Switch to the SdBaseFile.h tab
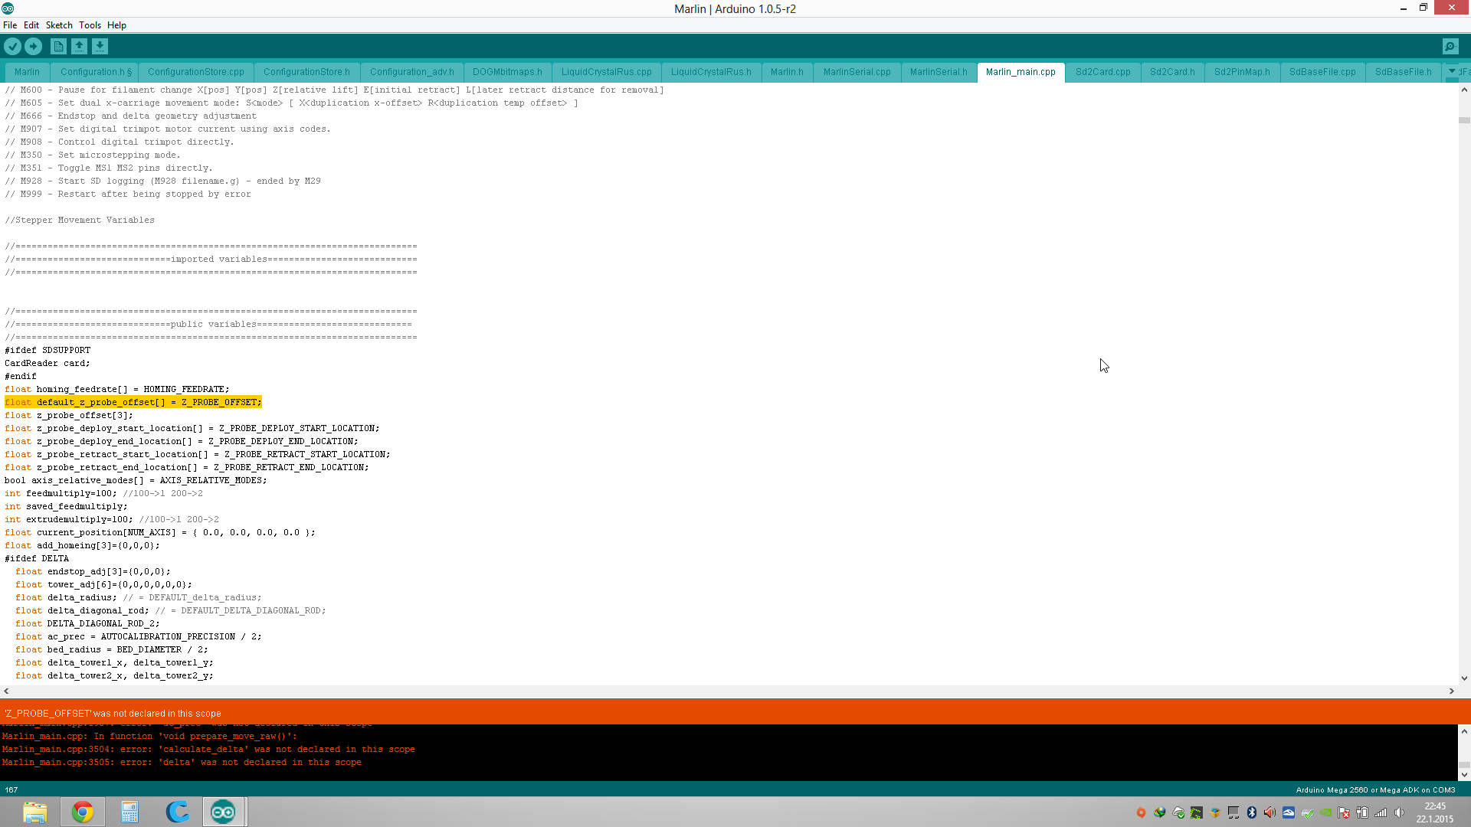This screenshot has height=827, width=1471. (1404, 72)
